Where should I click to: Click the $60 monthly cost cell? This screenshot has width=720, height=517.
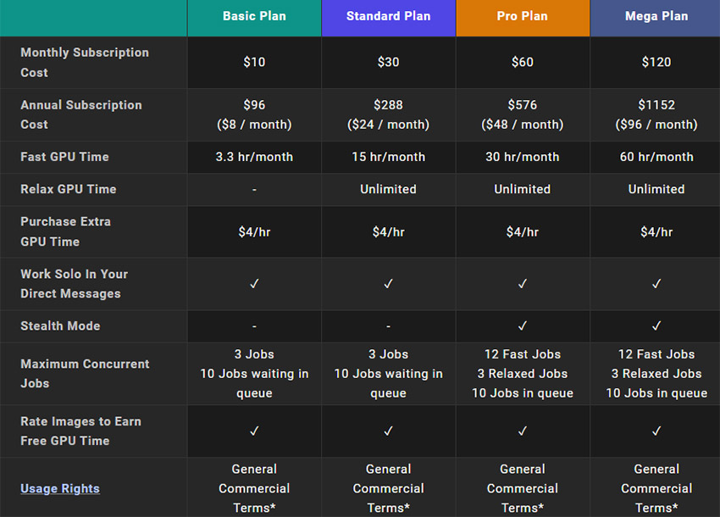[x=523, y=62]
